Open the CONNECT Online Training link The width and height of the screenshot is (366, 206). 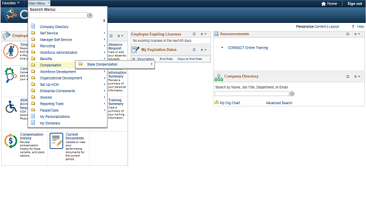(248, 47)
